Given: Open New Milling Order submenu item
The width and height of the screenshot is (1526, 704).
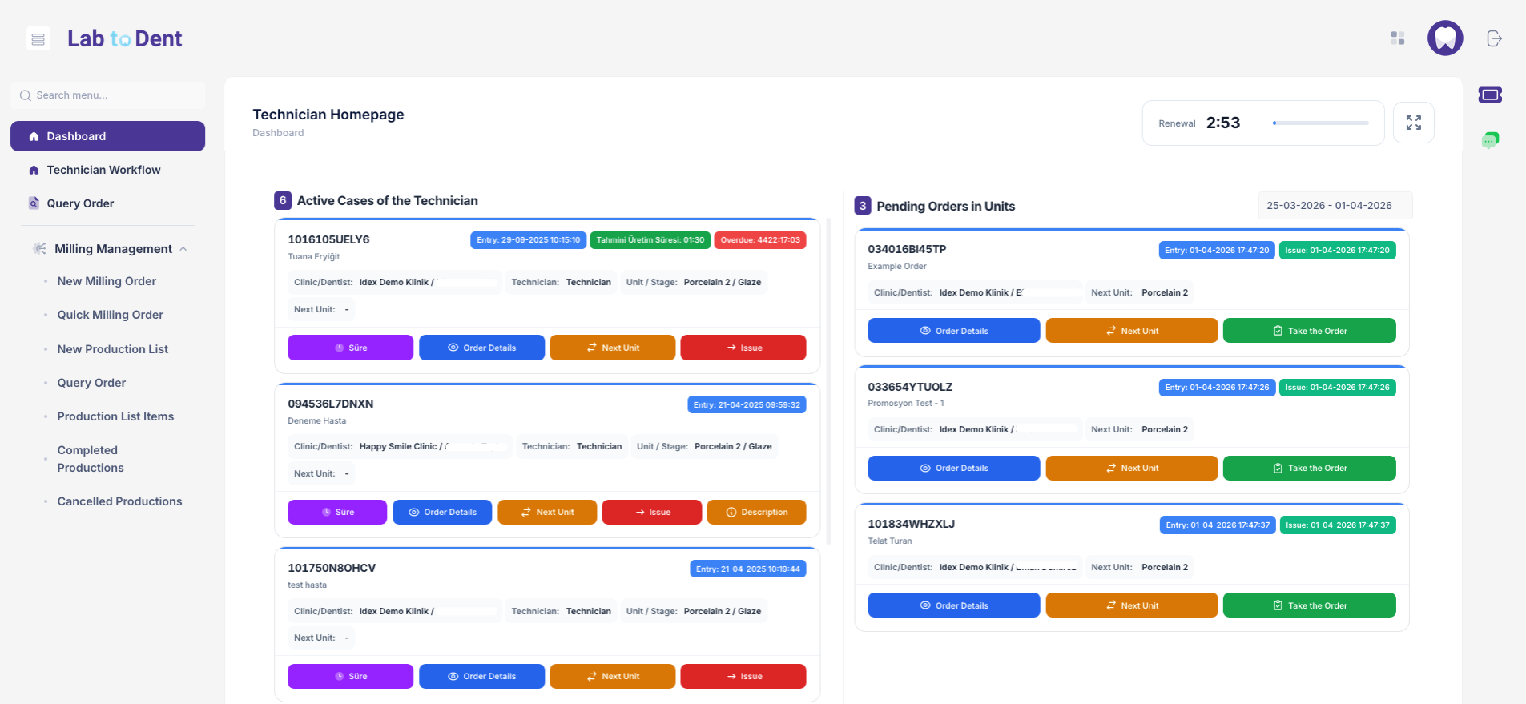Looking at the screenshot, I should pyautogui.click(x=107, y=281).
